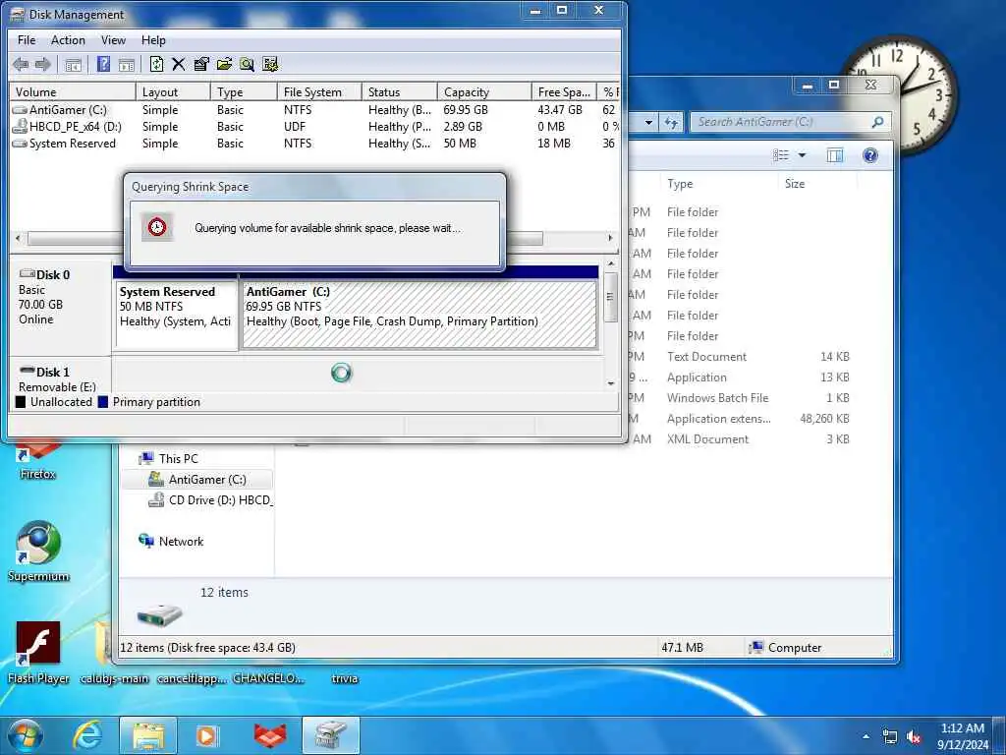Open the View menu
Viewport: 1006px width, 755px height.
click(113, 39)
